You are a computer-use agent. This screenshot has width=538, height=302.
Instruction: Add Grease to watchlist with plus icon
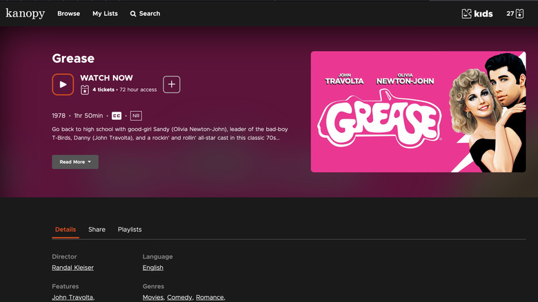tap(172, 84)
